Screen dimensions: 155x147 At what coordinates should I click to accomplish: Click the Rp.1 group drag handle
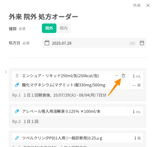tap(6, 72)
